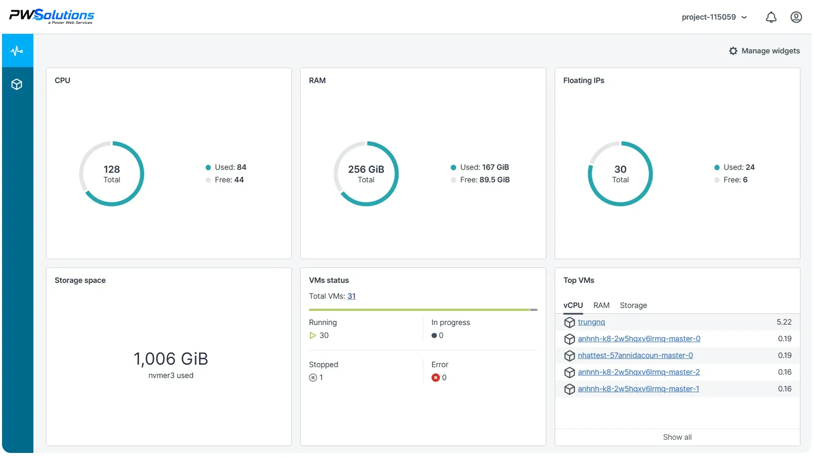
Task: Click the Top VMs widget title
Action: tap(579, 281)
